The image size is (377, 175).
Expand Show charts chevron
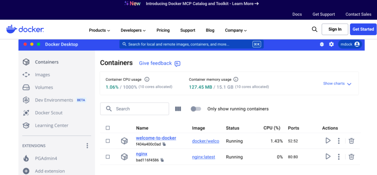coord(349,84)
